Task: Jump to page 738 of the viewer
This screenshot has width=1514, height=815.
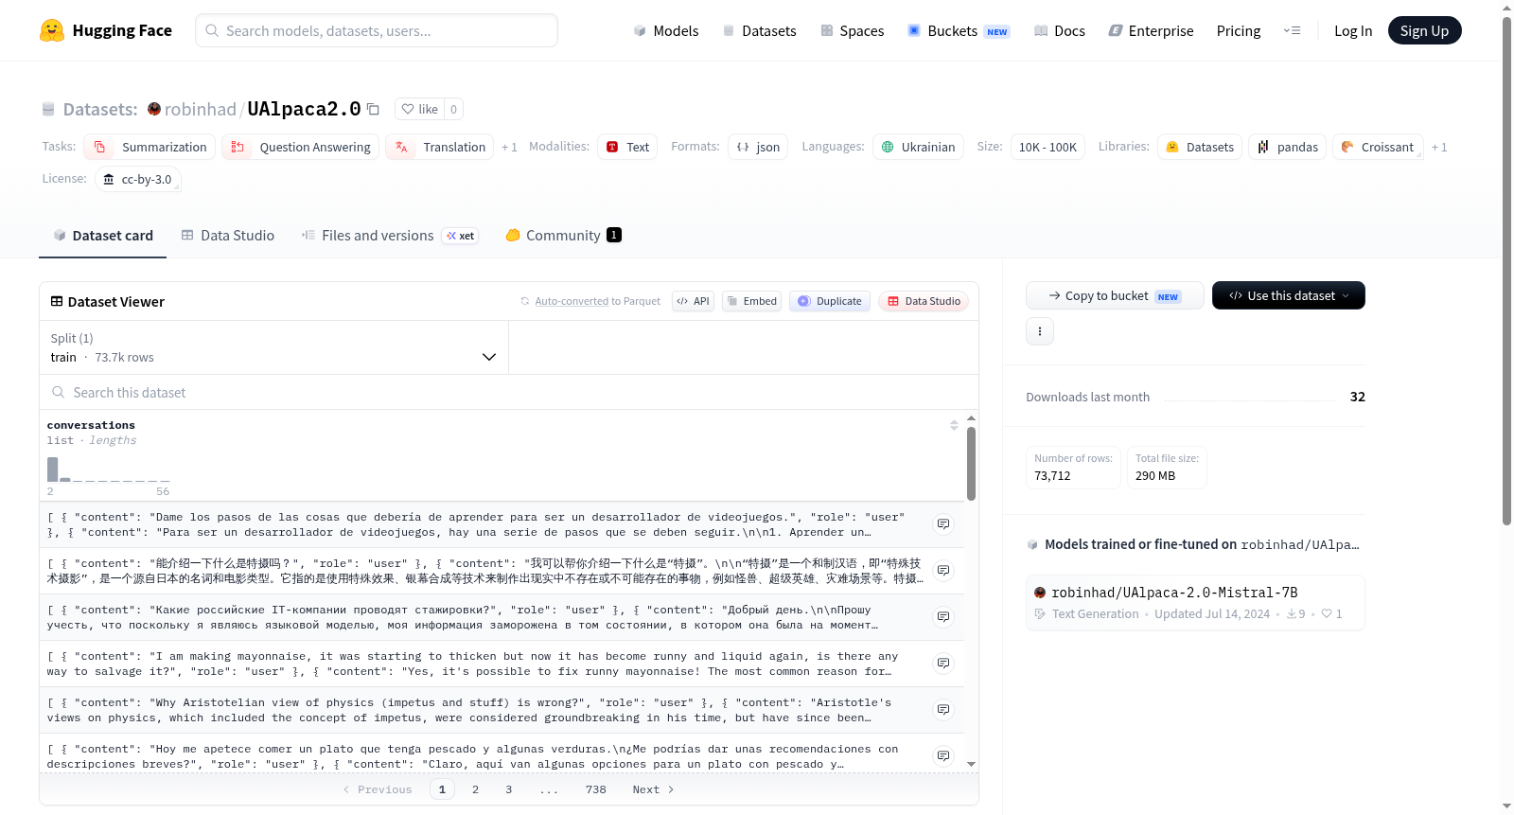Action: [595, 789]
